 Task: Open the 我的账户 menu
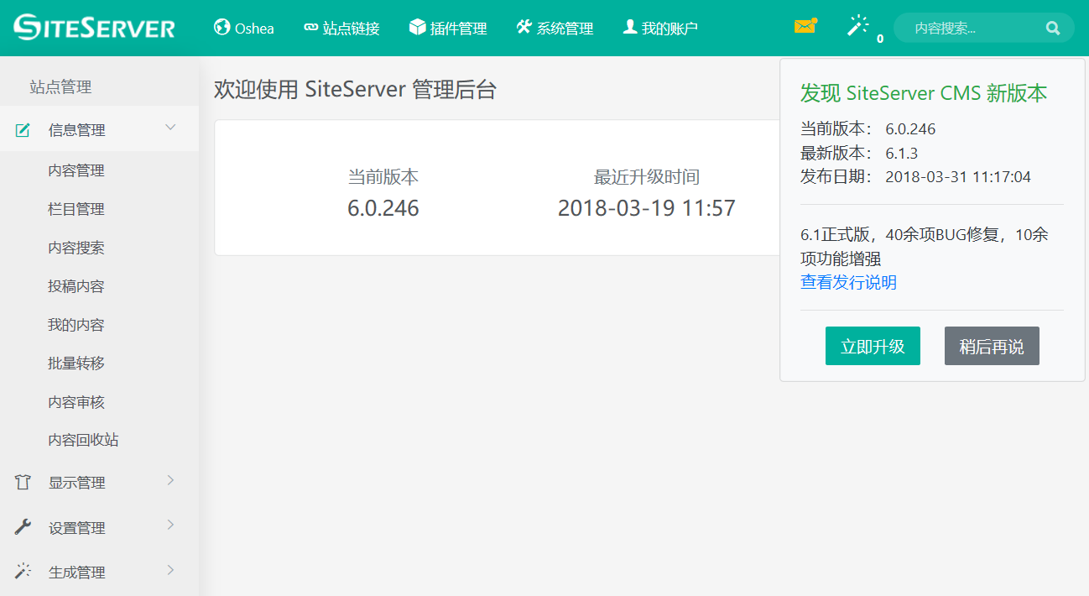660,28
